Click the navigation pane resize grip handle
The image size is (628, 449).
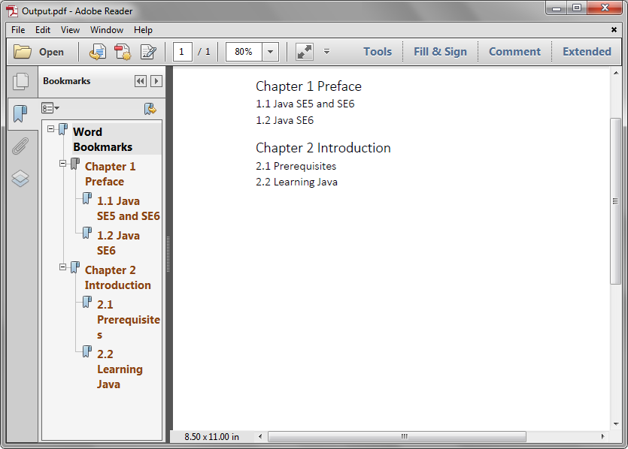(x=168, y=255)
